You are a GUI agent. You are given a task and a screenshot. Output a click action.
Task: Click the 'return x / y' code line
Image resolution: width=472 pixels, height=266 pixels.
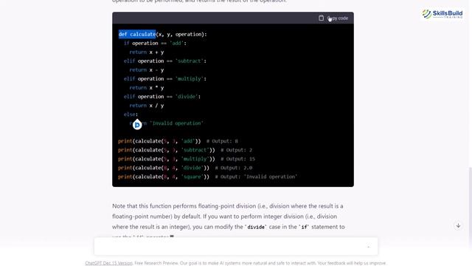point(147,106)
